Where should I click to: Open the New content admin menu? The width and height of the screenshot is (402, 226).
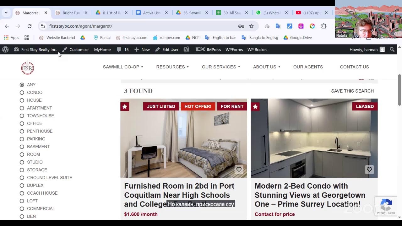click(x=142, y=50)
